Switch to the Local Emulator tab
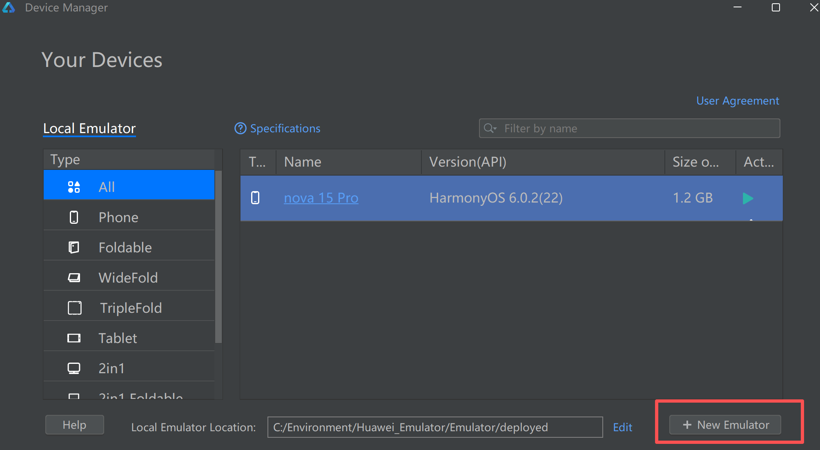Screen dimensions: 820x450 tap(89, 129)
